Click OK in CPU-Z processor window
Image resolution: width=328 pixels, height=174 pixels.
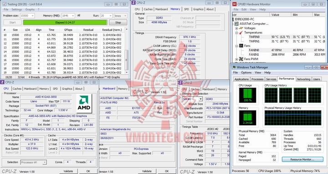(88, 171)
